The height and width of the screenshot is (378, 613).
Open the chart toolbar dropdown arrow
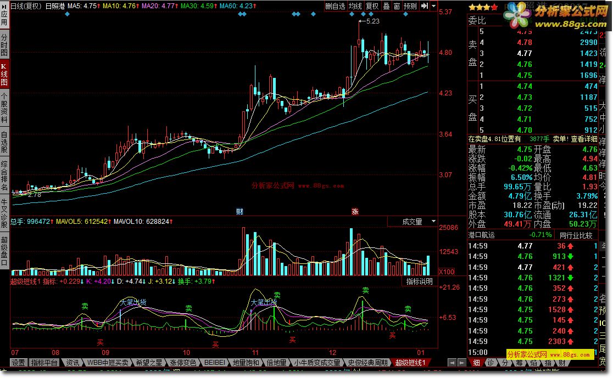(433, 6)
